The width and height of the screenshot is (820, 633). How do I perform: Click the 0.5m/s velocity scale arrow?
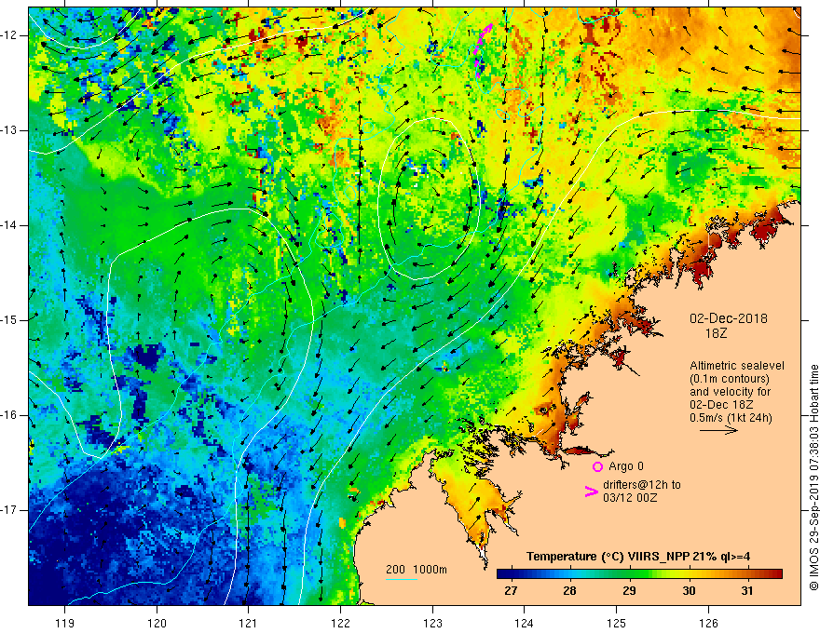pyautogui.click(x=718, y=430)
